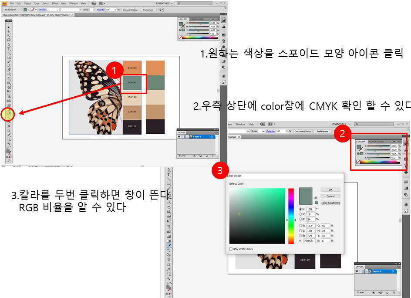The image size is (411, 298).
Task: Open the Stroke weight dropdown
Action: click(57, 9)
